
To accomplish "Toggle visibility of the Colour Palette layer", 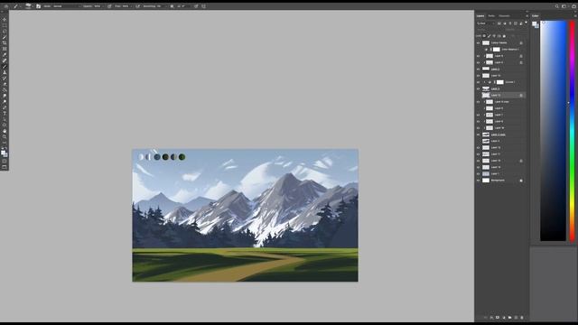I will pos(478,42).
